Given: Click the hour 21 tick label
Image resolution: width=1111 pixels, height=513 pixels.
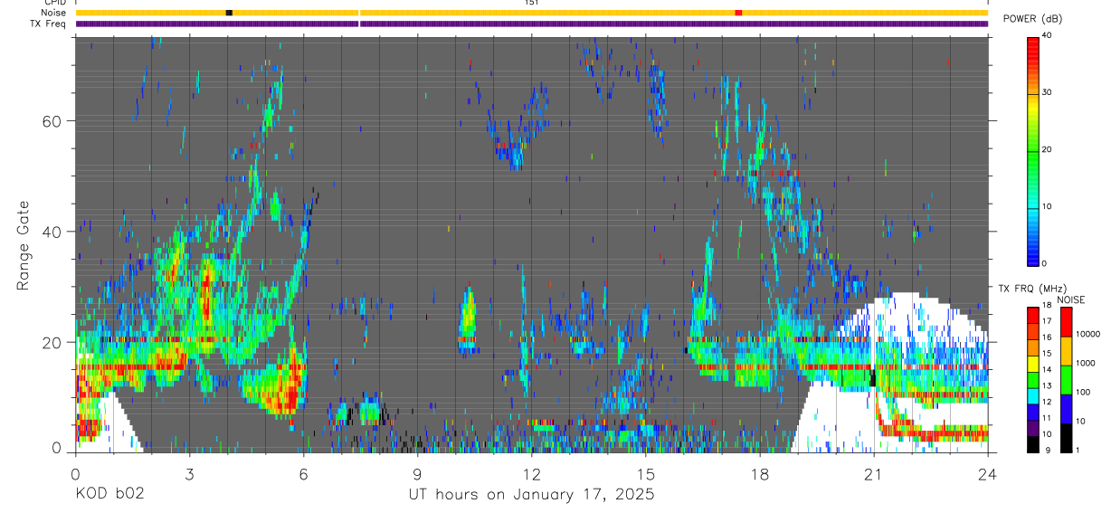Looking at the screenshot, I should coord(873,474).
